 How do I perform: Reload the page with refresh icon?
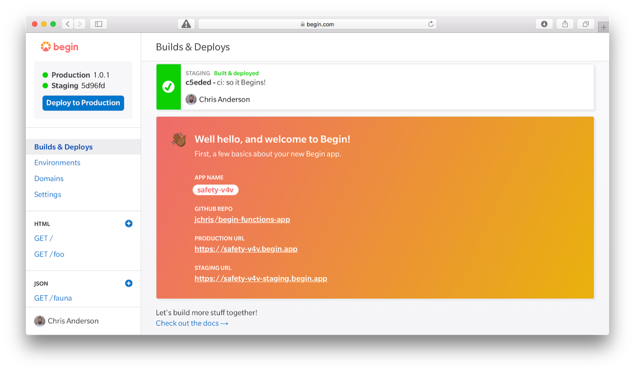[431, 24]
